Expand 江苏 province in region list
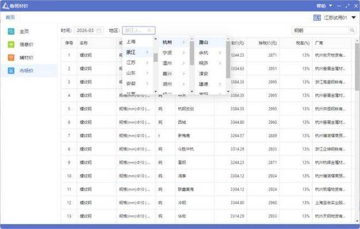Screen dimensions: 360x229 137,63
